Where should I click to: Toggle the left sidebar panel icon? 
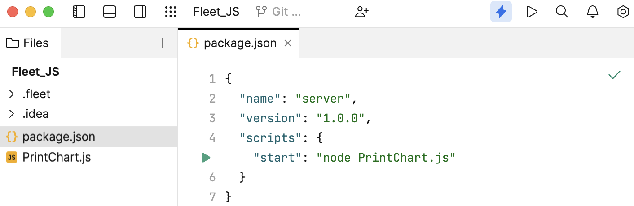point(79,12)
